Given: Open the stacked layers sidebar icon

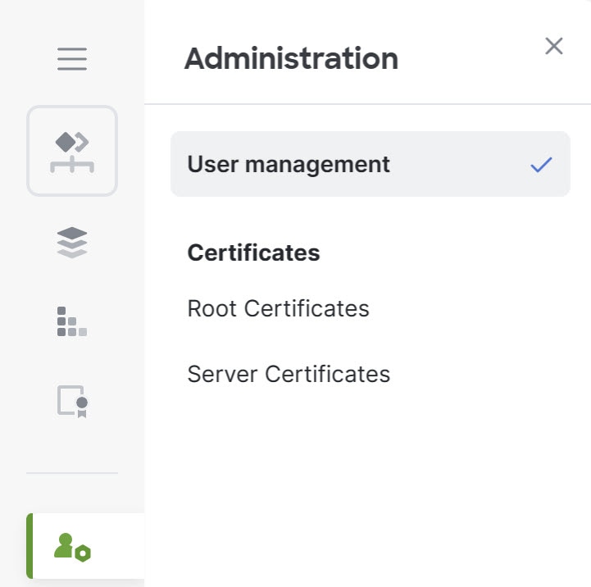Looking at the screenshot, I should (x=72, y=243).
